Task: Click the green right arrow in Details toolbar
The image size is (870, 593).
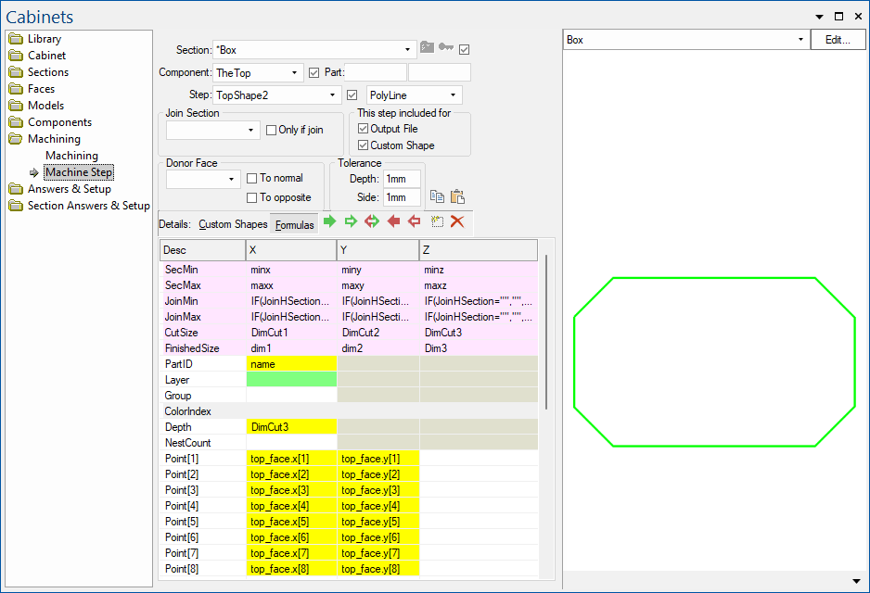Action: coord(329,221)
